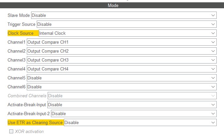Open the Channel3 mode dropdown
Screen dimensions: 224x134
[121, 60]
